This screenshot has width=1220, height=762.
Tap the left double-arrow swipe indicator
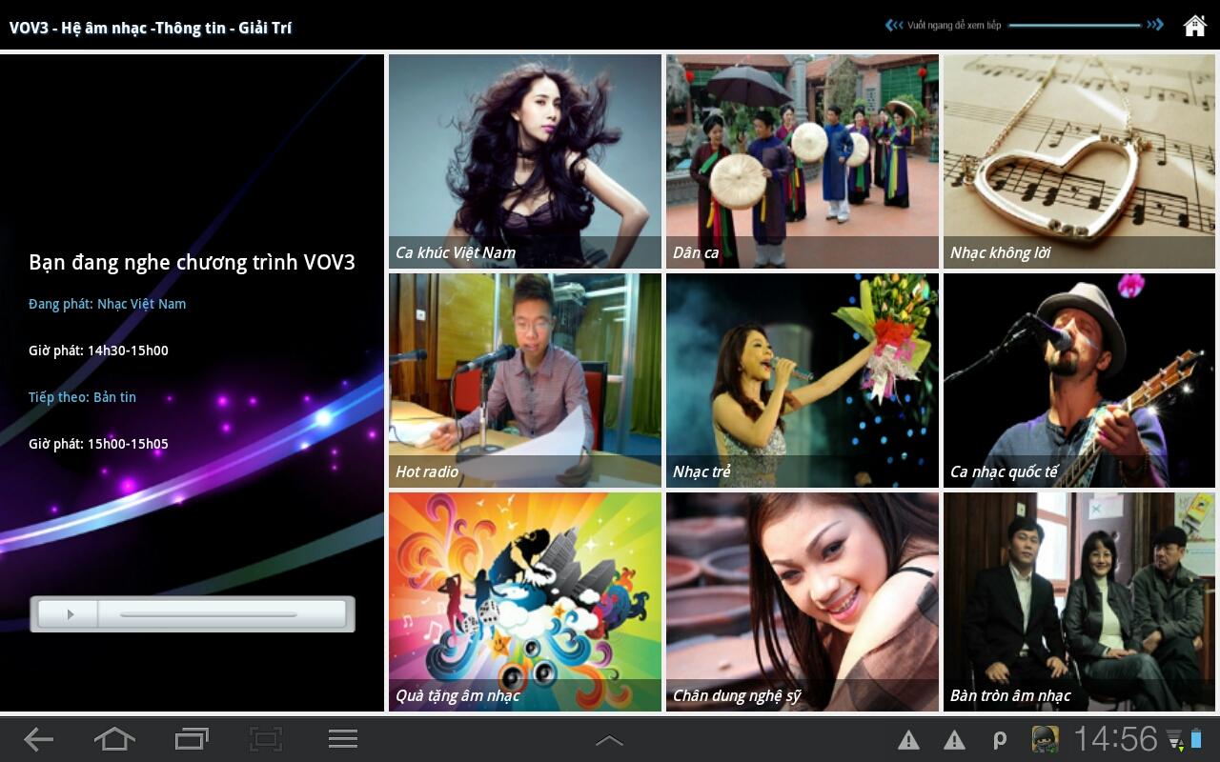893,26
